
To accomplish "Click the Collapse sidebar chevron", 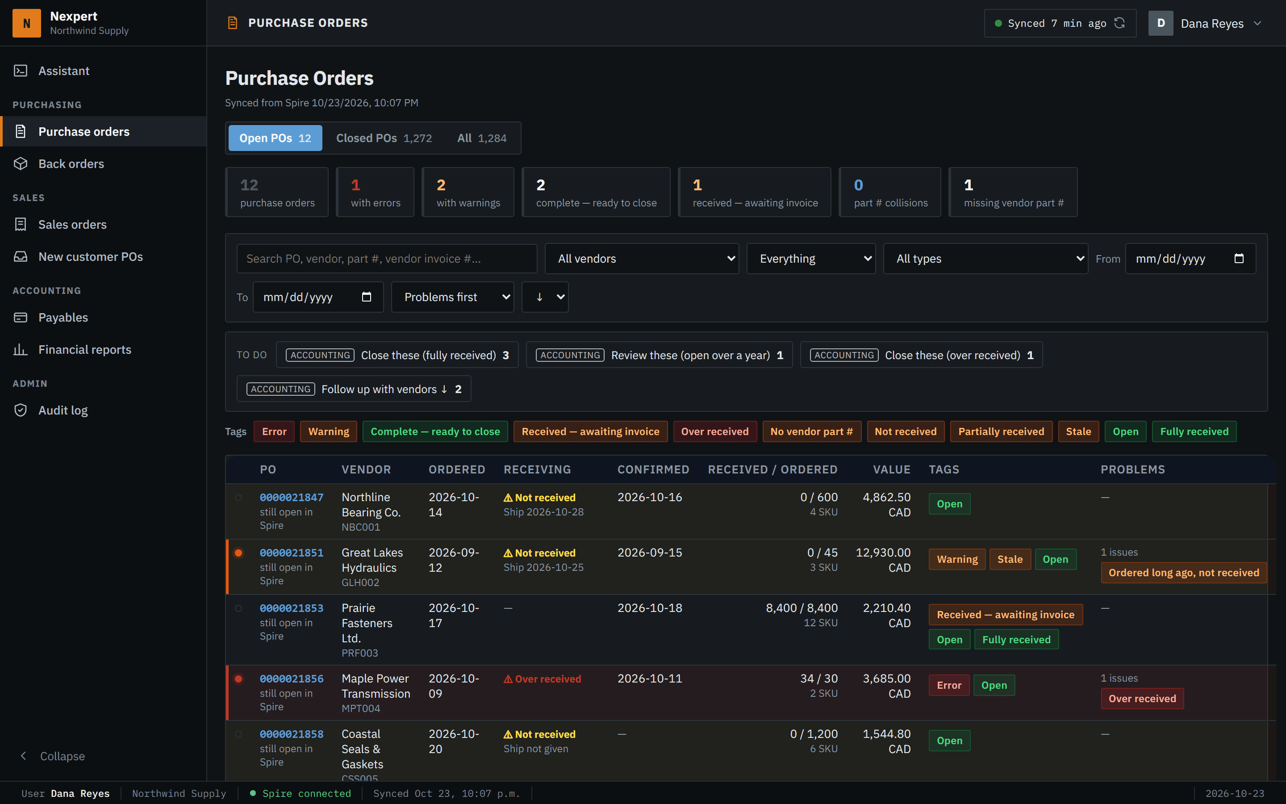I will coord(23,756).
